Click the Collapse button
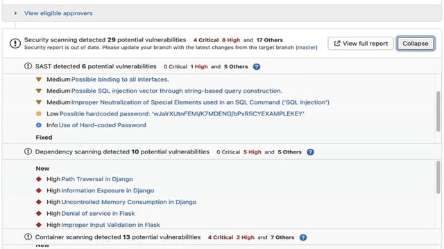444x249 pixels. click(416, 44)
